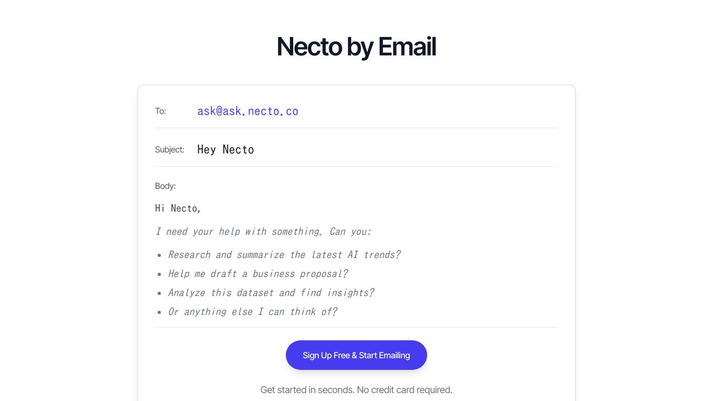The image size is (713, 401).
Task: Click the bullet dot before Or anything else
Action: [159, 312]
